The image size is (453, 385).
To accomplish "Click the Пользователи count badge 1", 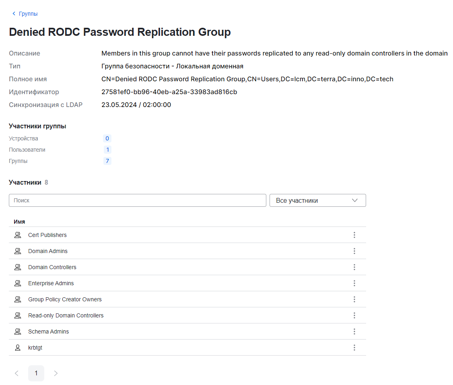I will 107,150.
